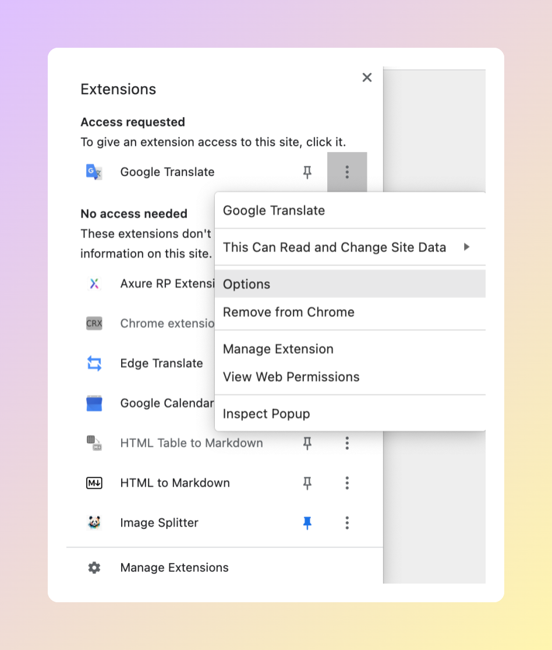
Task: Open more options for HTML to Markdown
Action: pyautogui.click(x=347, y=483)
